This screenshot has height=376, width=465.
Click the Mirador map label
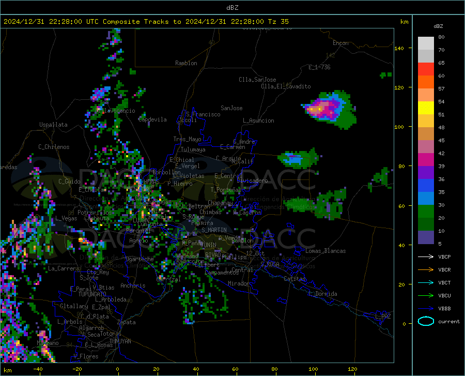(238, 284)
